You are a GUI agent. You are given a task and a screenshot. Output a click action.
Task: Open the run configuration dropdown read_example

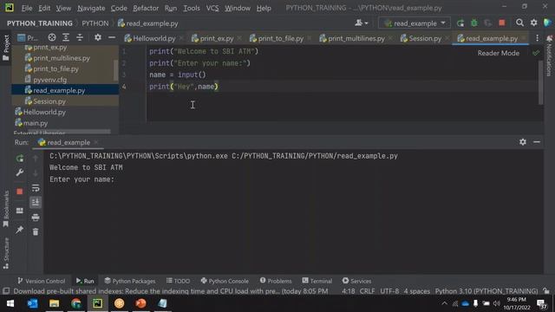click(x=415, y=23)
